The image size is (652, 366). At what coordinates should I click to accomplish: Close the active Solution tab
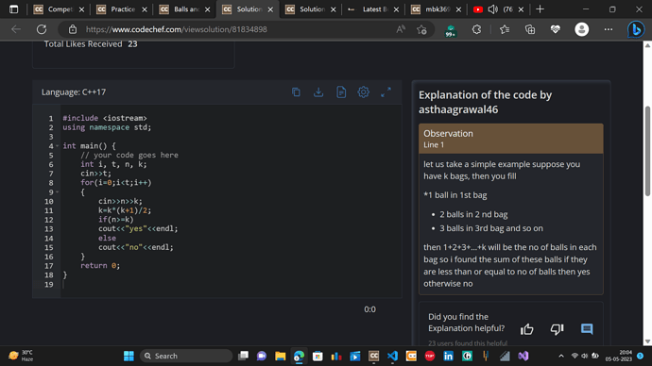click(x=270, y=9)
